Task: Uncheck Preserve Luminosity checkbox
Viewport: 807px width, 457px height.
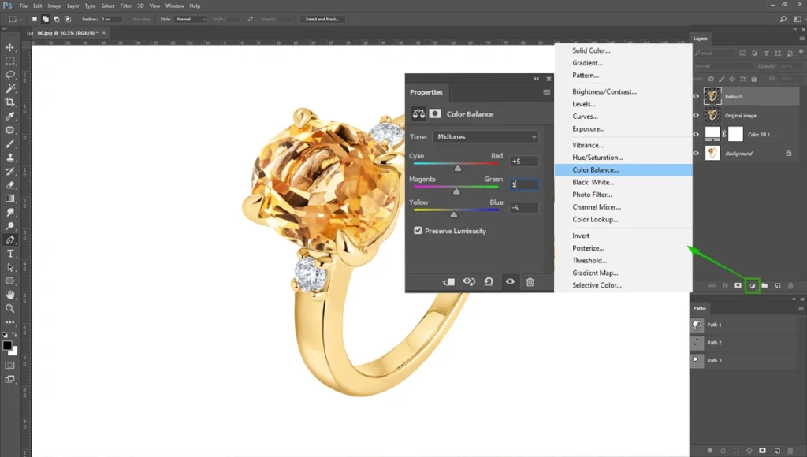Action: tap(418, 231)
